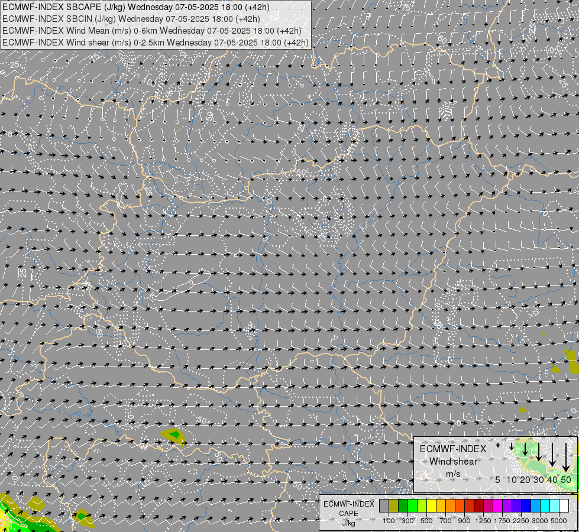The width and height of the screenshot is (579, 532).
Task: Click the '10' shear legend value
Action: 512,479
